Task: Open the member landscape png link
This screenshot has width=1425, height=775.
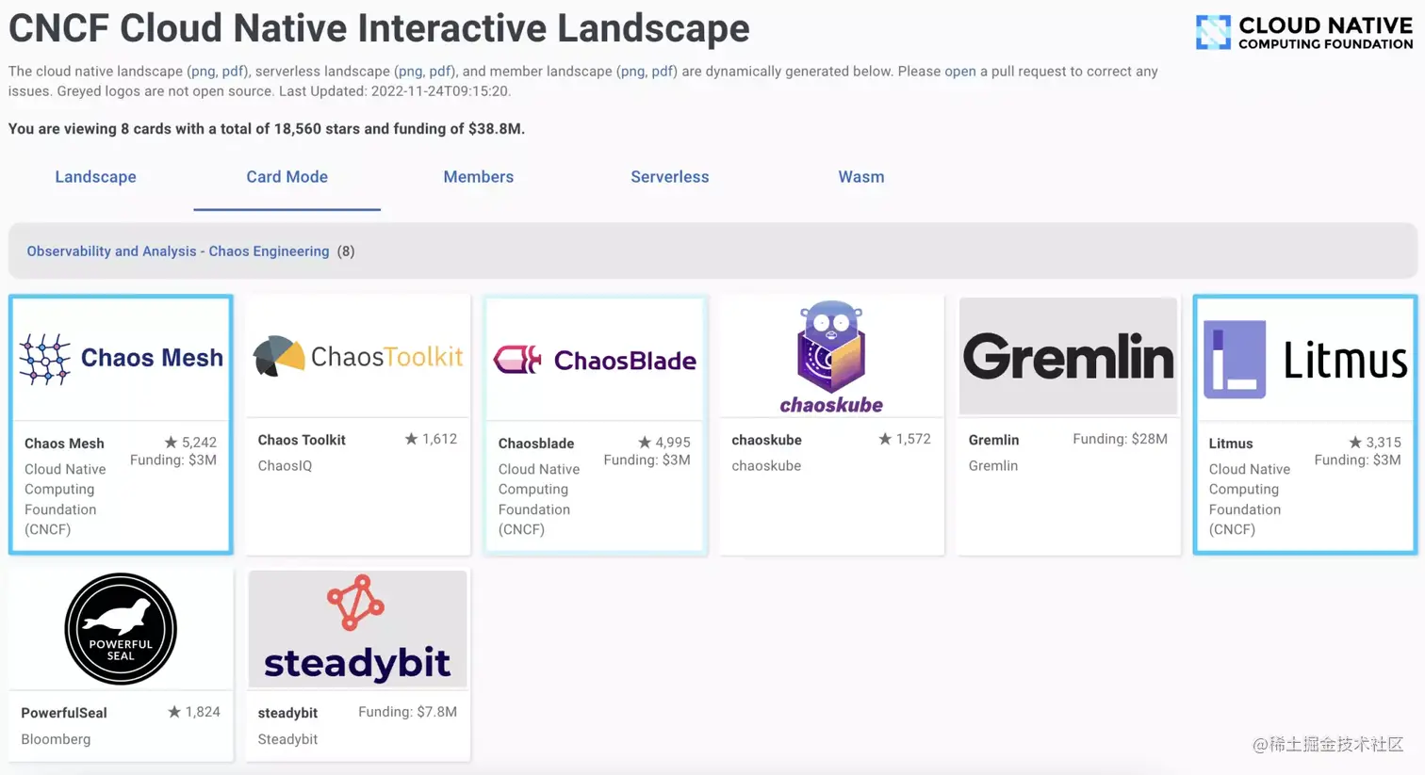Action: click(632, 72)
